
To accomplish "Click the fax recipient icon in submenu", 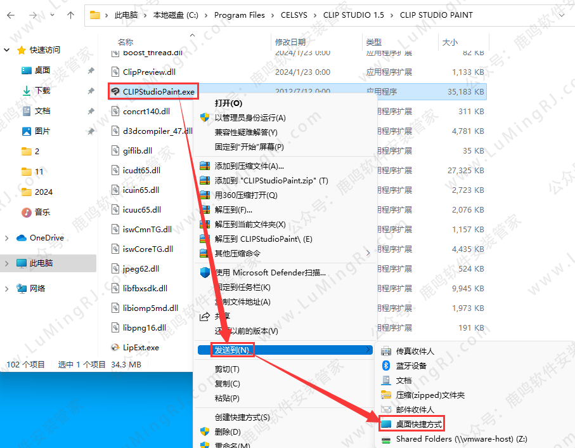I will click(385, 351).
